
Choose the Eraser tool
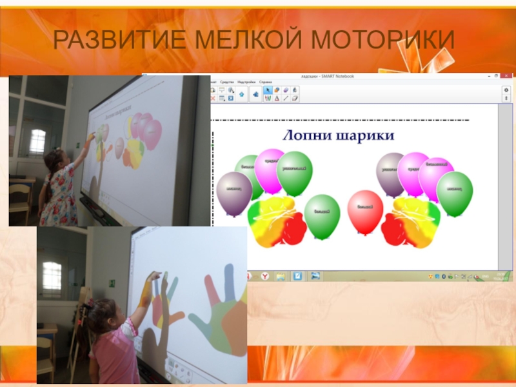pyautogui.click(x=286, y=90)
